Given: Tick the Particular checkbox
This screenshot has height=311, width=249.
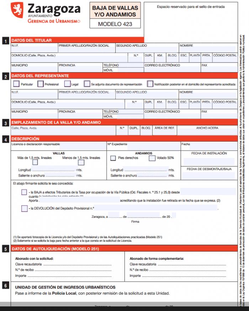Looking at the screenshot, I should point(16,84).
